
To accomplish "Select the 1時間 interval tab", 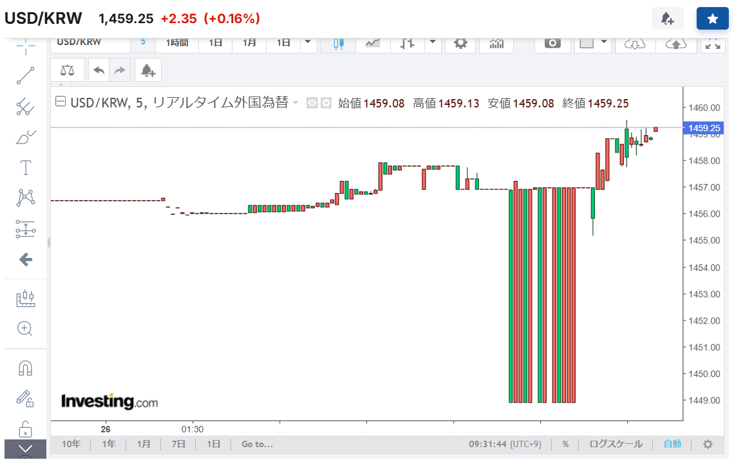I will coord(177,42).
